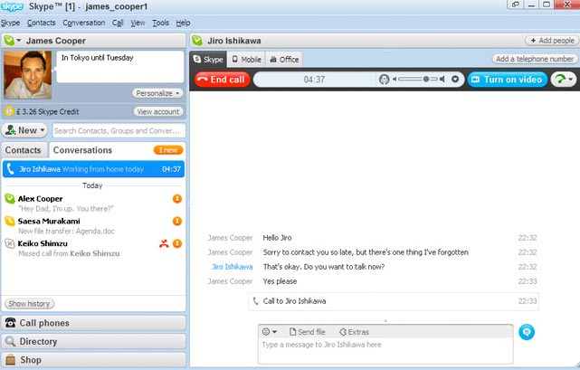Click the Skype credit coin icon

[9, 111]
